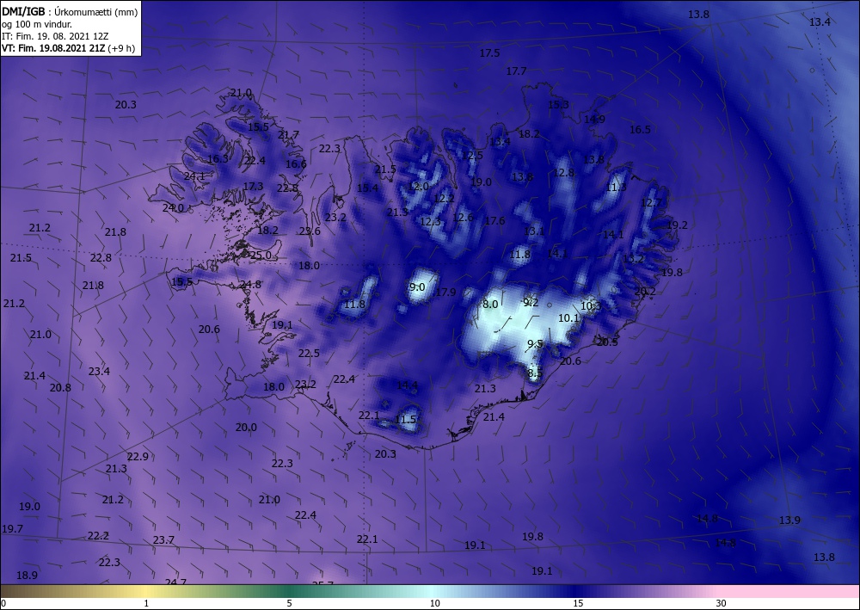
Task: Click the 16.5 value label
Action: click(x=640, y=129)
